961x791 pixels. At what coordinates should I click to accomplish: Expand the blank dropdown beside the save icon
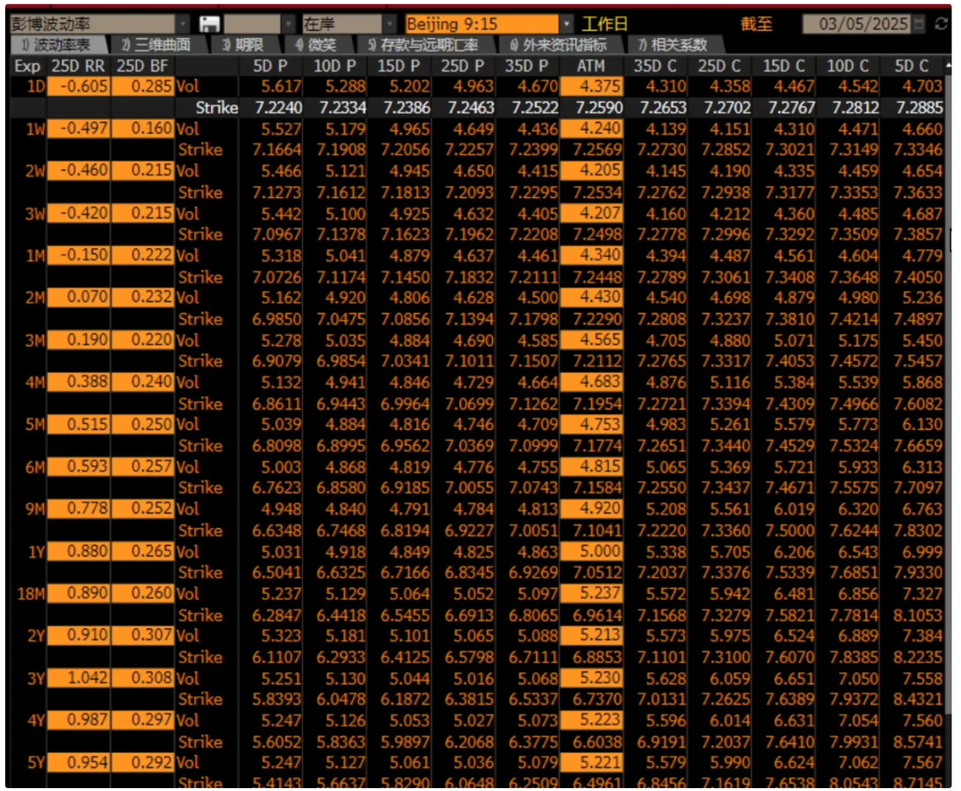pos(289,24)
